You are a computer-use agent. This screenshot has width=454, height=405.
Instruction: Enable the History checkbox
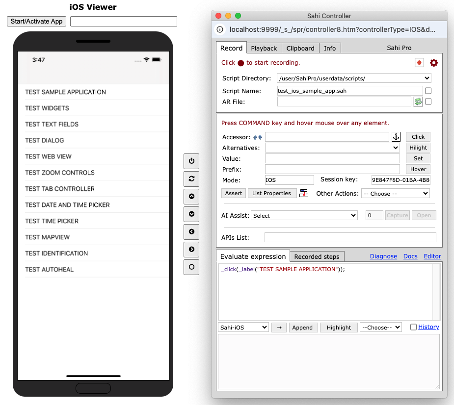coord(413,327)
